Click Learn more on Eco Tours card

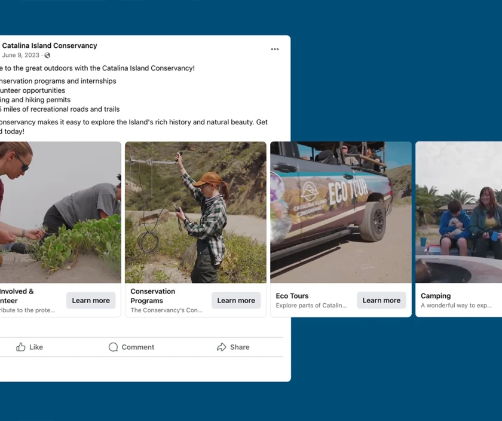click(381, 300)
